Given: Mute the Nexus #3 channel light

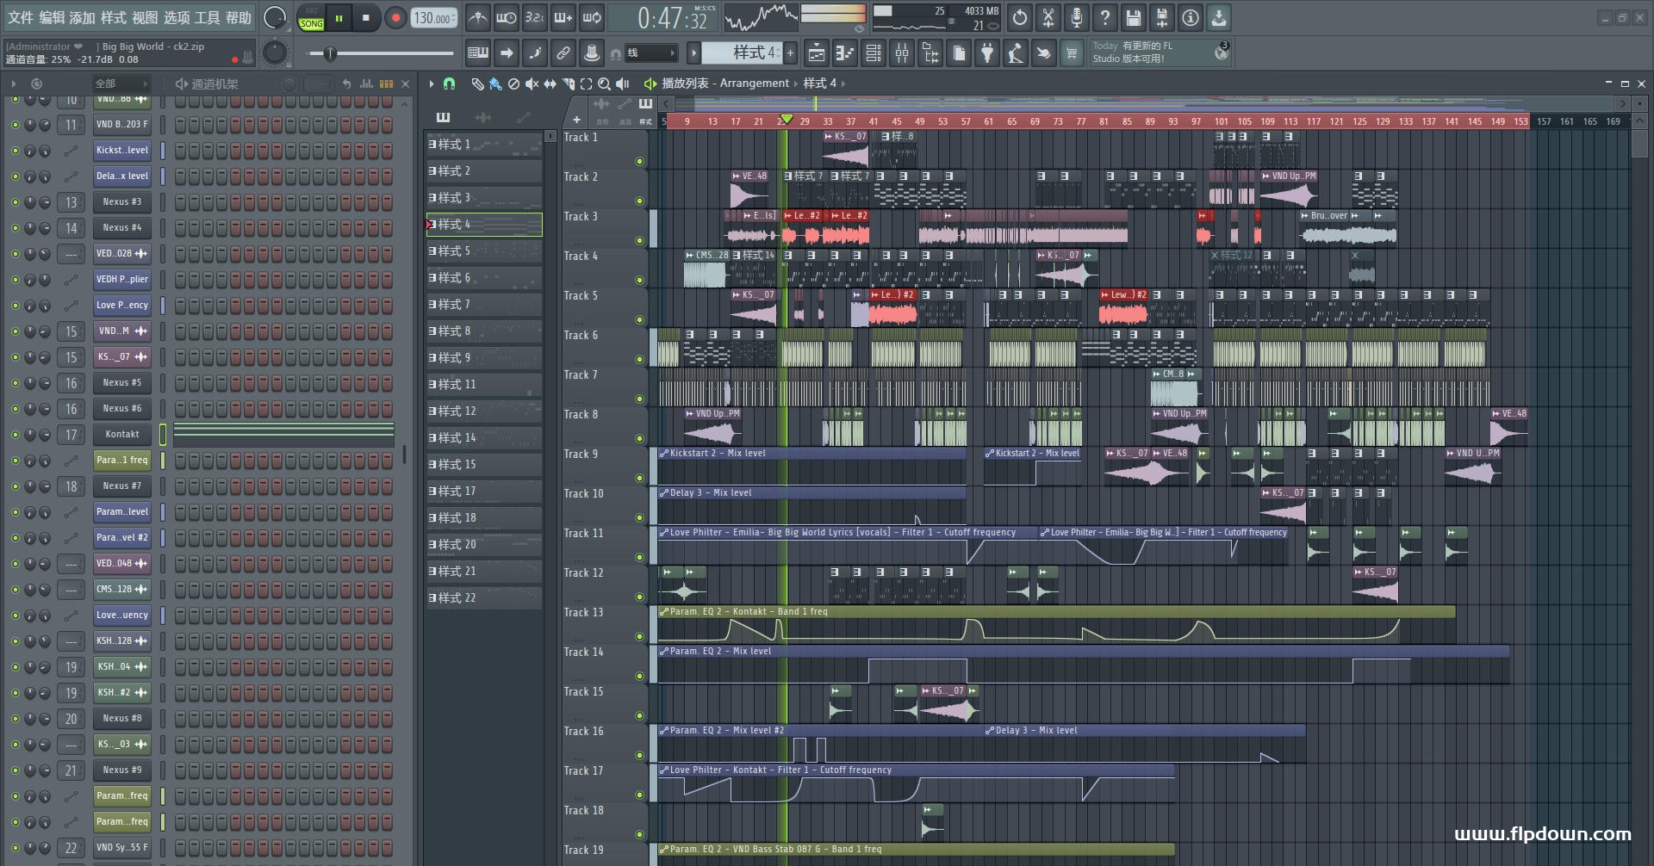Looking at the screenshot, I should pos(15,202).
